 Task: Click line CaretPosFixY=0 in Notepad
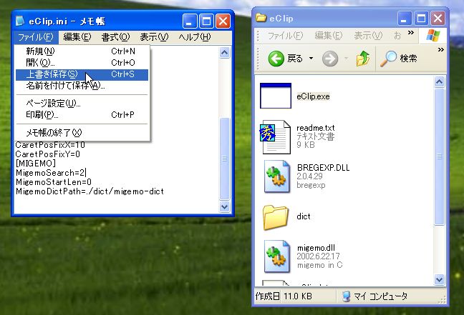point(48,154)
